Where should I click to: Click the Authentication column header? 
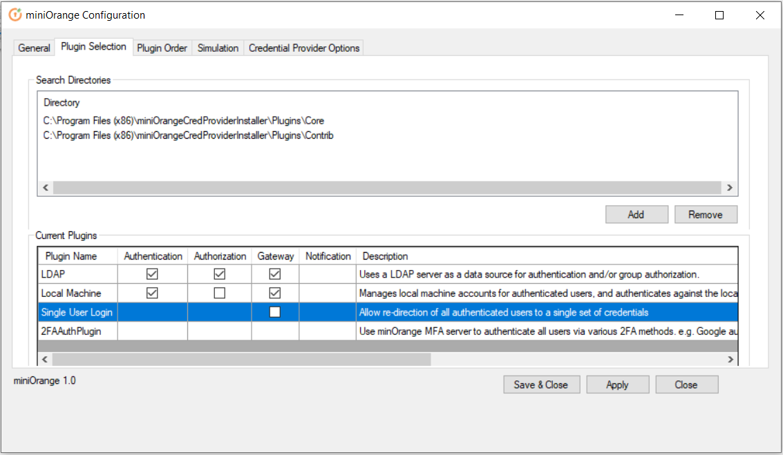pos(153,256)
